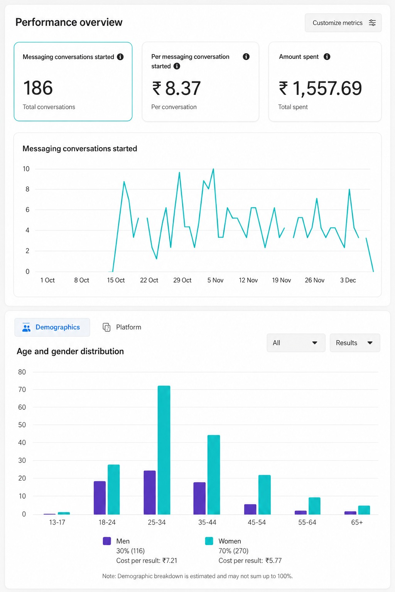
Task: Click the Age and gender distribution heading
Action: coord(70,351)
